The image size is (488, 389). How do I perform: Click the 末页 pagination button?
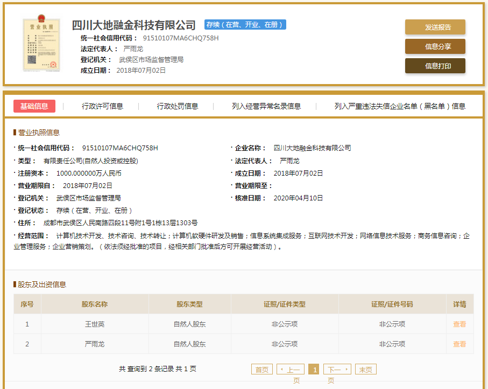coord(365,369)
